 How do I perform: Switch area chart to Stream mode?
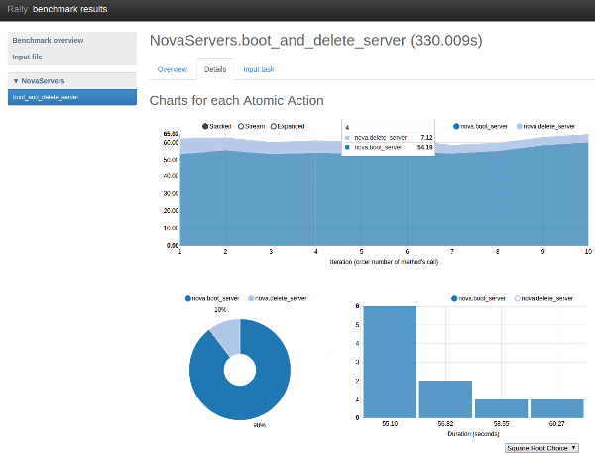tap(241, 127)
